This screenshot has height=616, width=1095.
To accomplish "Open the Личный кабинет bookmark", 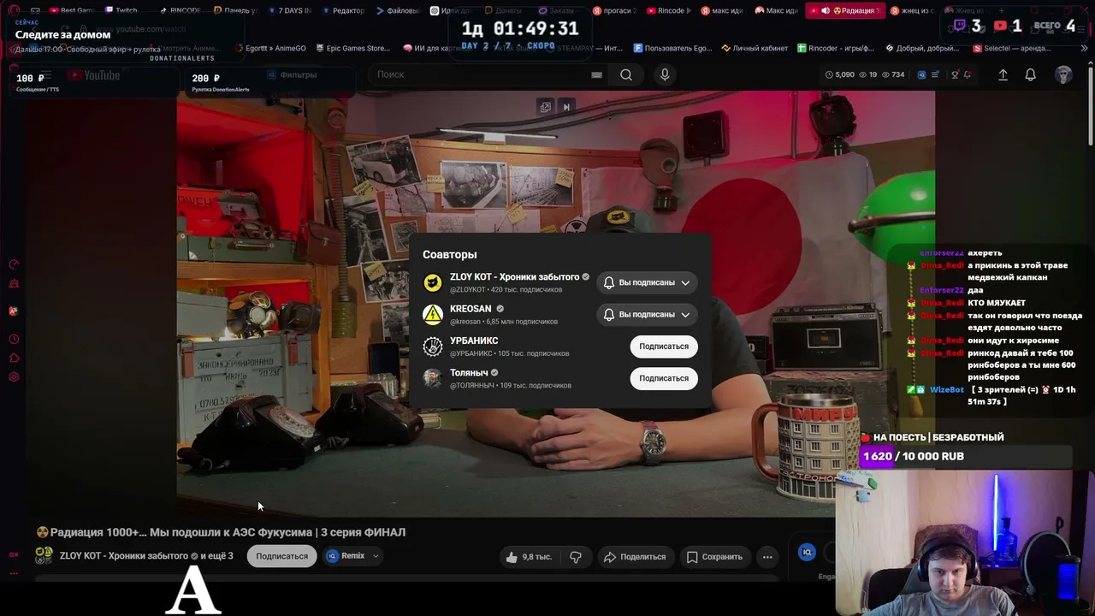I will (755, 48).
